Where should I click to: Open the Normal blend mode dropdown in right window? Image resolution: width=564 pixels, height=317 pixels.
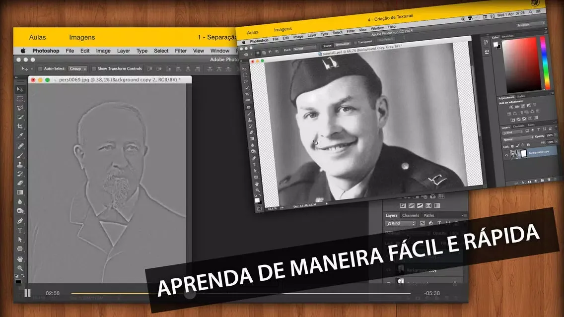click(x=518, y=139)
